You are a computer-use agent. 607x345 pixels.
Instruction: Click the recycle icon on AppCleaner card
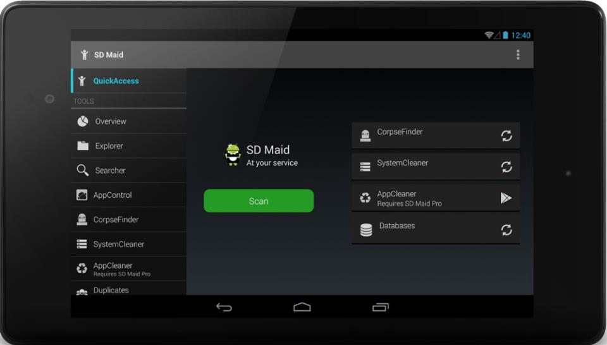pos(365,198)
